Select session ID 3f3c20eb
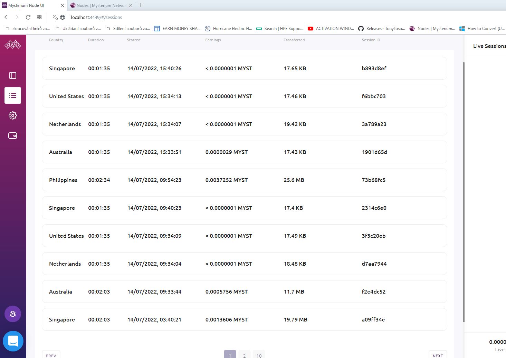Viewport: 506px width, 358px height. coord(374,236)
